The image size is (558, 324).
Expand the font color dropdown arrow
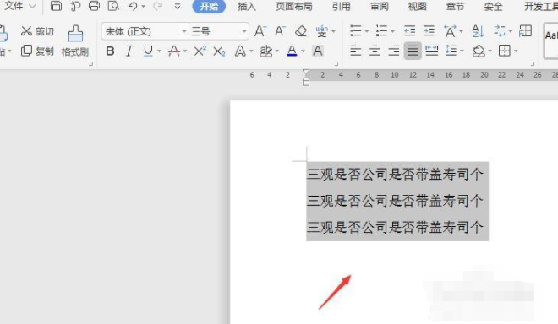click(x=304, y=51)
